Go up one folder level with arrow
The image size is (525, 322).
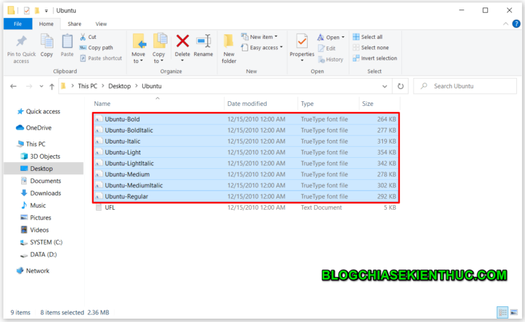(51, 86)
